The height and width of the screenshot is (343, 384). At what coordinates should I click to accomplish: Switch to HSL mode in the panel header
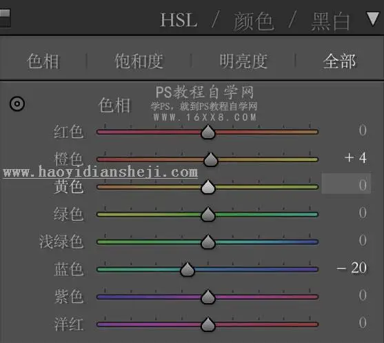coord(179,20)
